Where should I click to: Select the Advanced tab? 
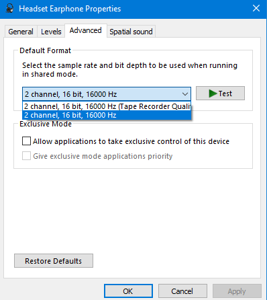point(86,30)
